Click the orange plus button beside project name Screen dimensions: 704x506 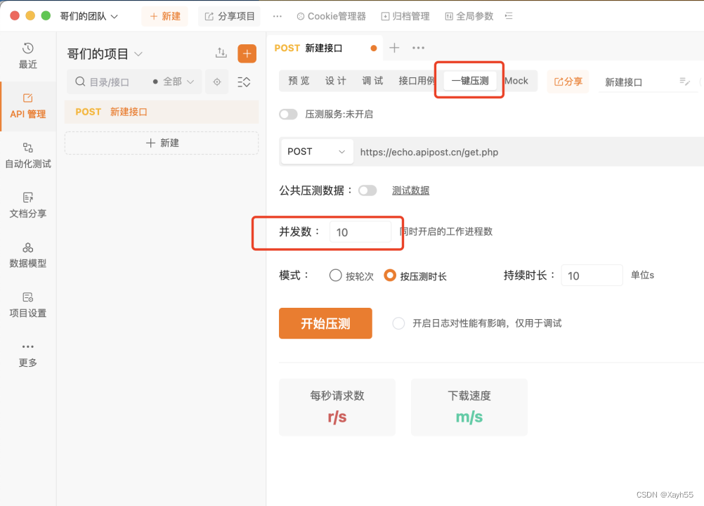[247, 54]
